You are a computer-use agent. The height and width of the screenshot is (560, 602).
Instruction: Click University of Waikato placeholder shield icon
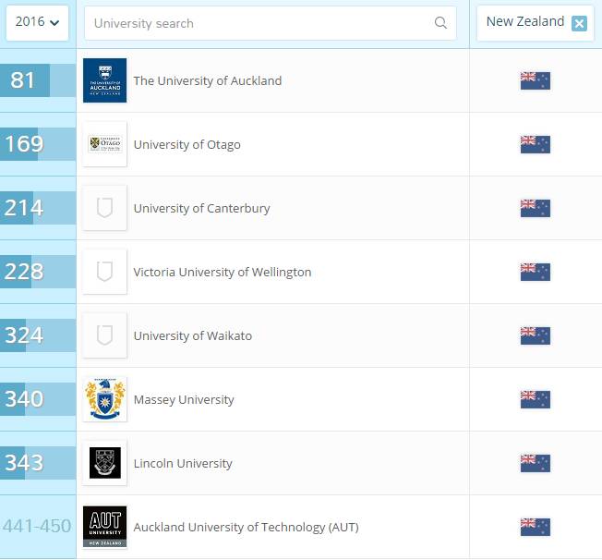tap(104, 335)
